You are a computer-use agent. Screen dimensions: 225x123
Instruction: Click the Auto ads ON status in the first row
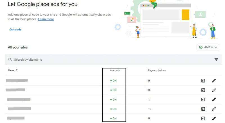[x=114, y=81]
